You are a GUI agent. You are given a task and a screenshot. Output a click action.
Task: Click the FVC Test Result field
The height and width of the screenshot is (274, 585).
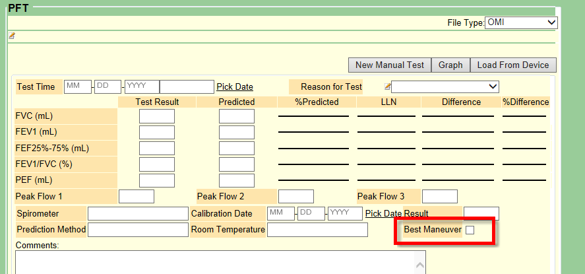(x=157, y=116)
